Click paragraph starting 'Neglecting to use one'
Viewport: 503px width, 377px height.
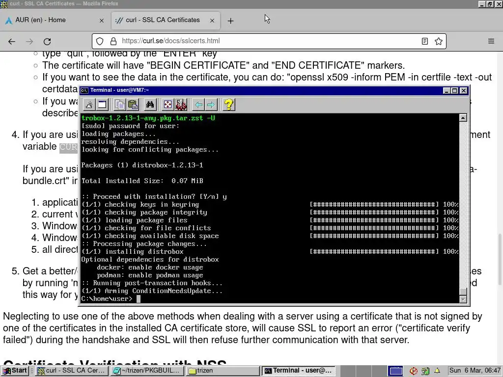pyautogui.click(x=243, y=328)
